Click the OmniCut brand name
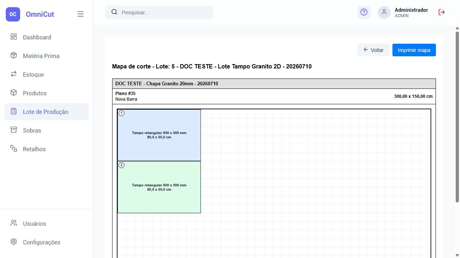Viewport: 460px width, 258px height. (40, 14)
